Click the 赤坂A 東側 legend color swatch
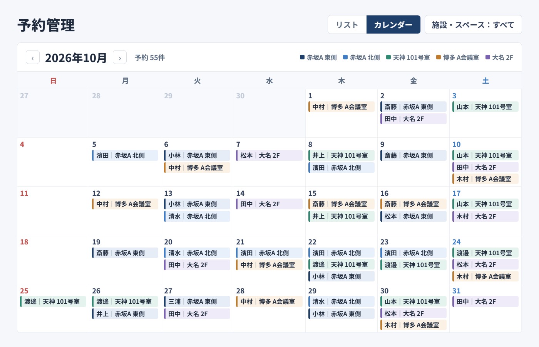Viewport: 539px width, 347px height. (x=302, y=57)
